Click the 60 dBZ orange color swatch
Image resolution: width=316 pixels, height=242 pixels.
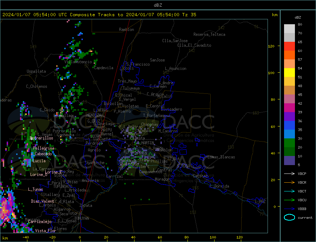289,55
